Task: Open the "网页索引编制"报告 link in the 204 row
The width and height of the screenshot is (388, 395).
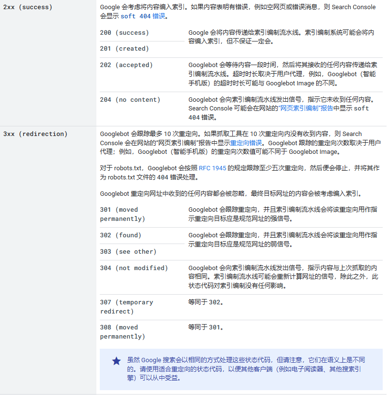Action: coord(306,109)
